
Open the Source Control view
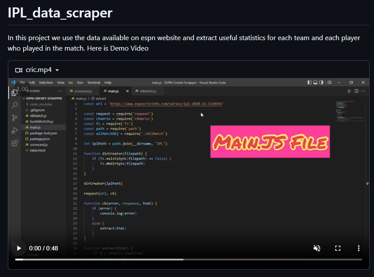pos(15,118)
